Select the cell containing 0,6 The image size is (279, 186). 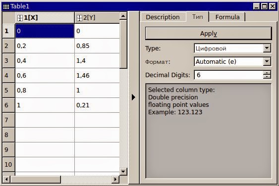click(x=45, y=76)
